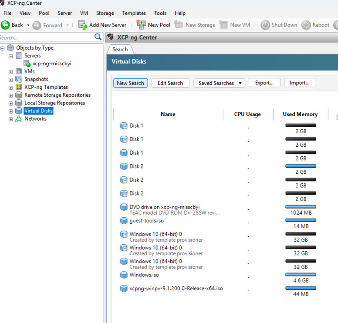Click the Windows.iso 4.6 GB usage bar
338x323 pixels.
pyautogui.click(x=301, y=275)
